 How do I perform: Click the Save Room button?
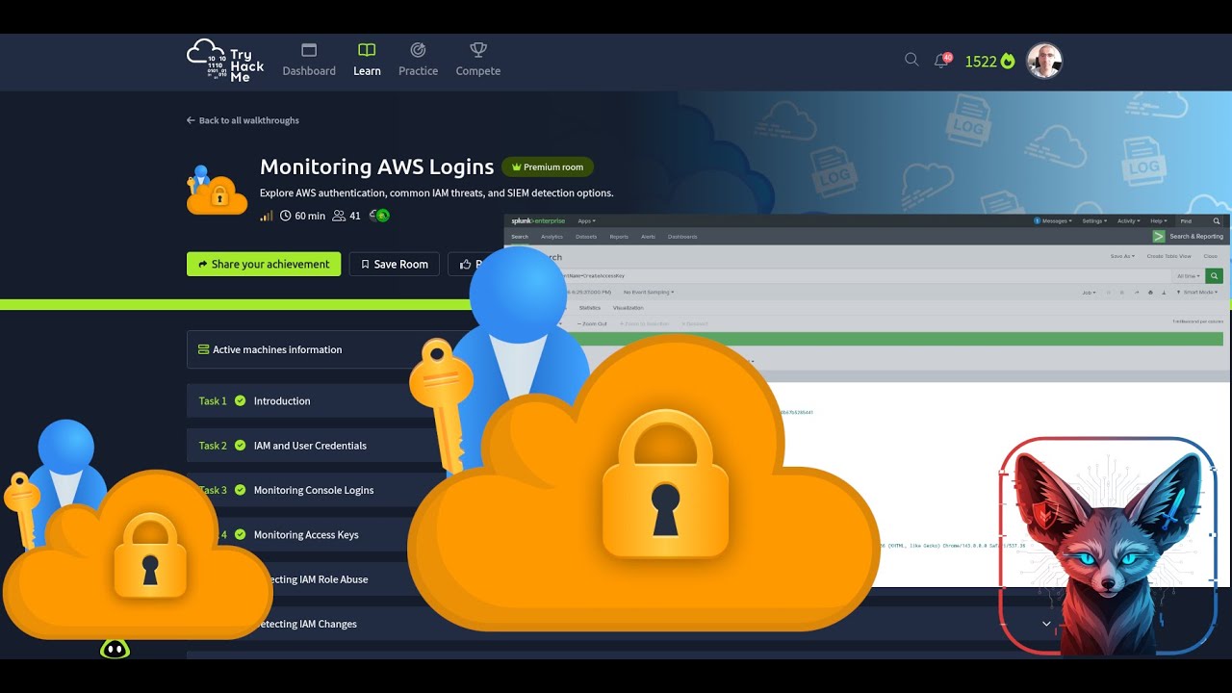pos(395,264)
